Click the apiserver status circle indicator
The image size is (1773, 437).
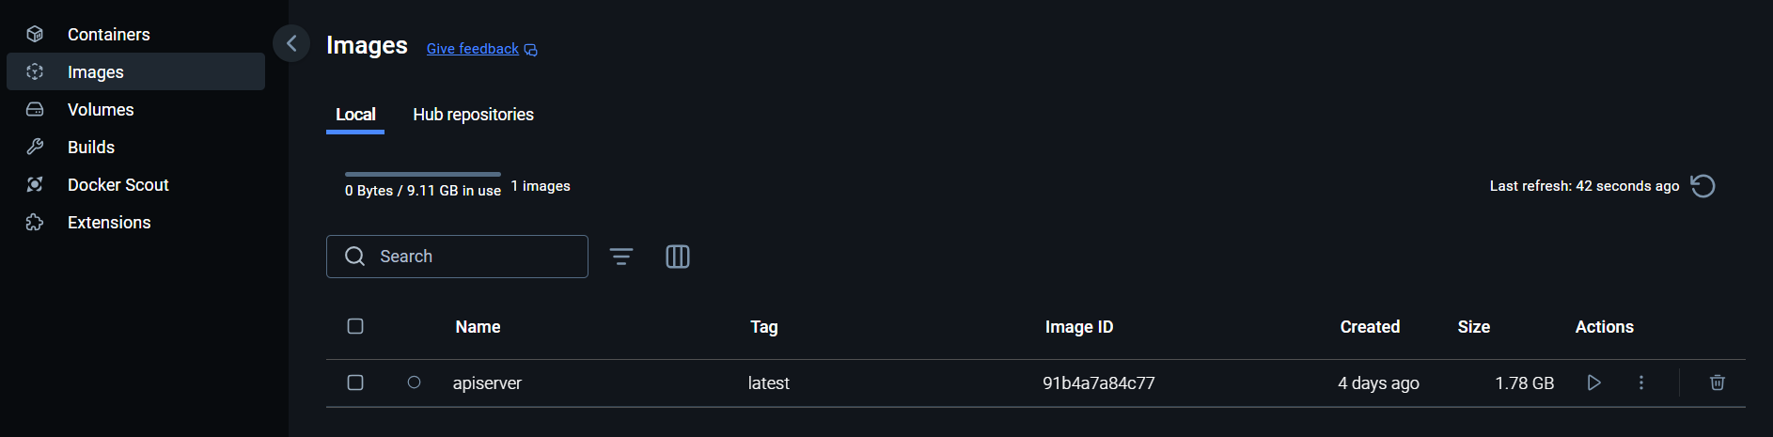[x=414, y=382]
